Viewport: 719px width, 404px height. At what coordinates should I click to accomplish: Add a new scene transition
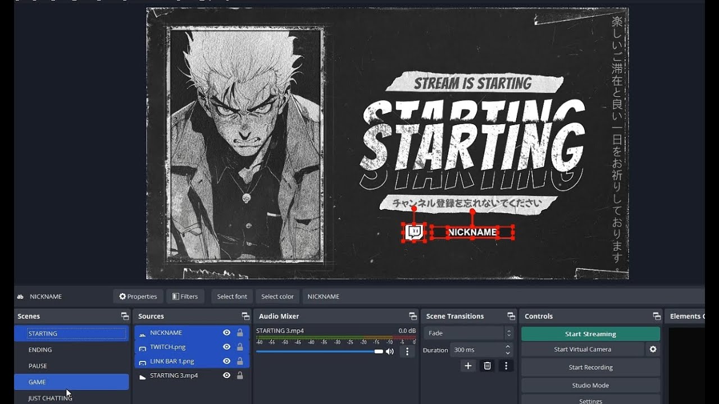(x=468, y=366)
